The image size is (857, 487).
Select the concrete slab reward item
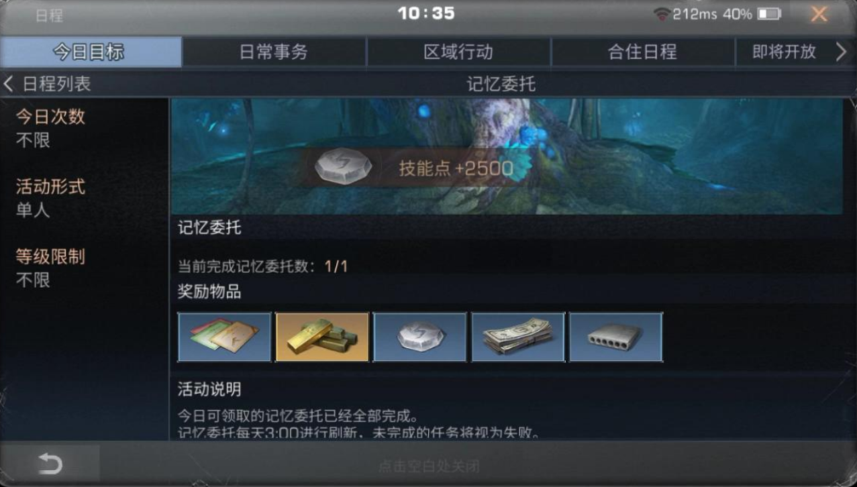(616, 337)
